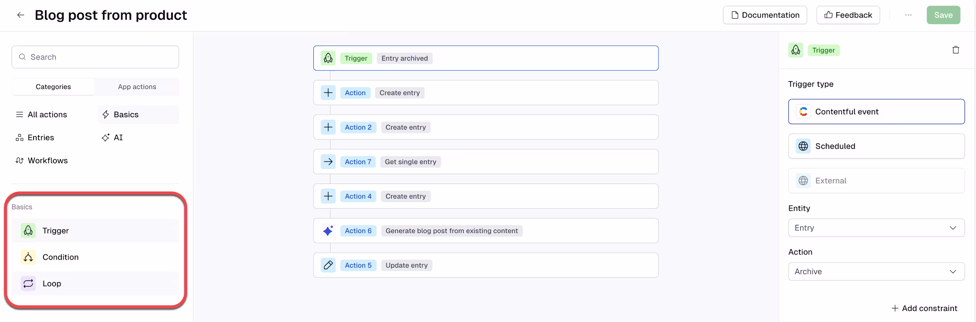Open the Entity dropdown showing Entry
Image resolution: width=976 pixels, height=322 pixels.
[876, 228]
